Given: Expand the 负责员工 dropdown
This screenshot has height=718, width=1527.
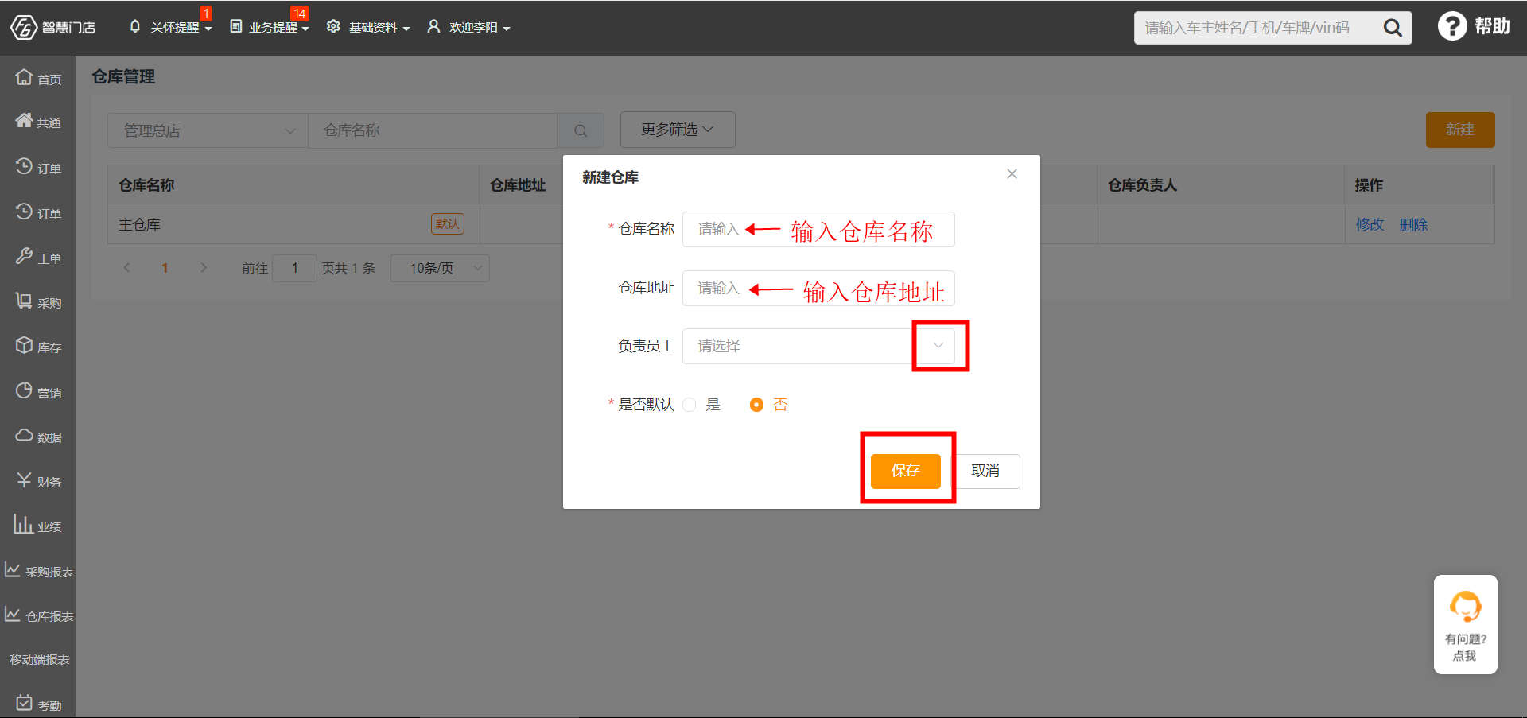Looking at the screenshot, I should tap(938, 345).
